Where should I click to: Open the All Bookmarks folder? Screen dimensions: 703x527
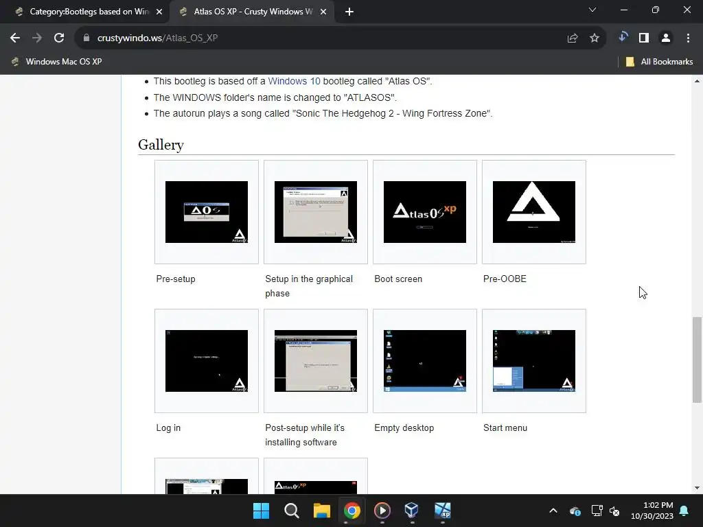[x=660, y=62]
